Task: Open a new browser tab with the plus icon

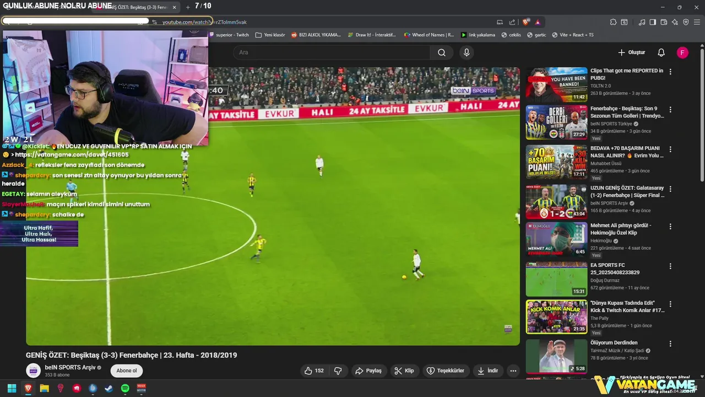Action: click(188, 7)
